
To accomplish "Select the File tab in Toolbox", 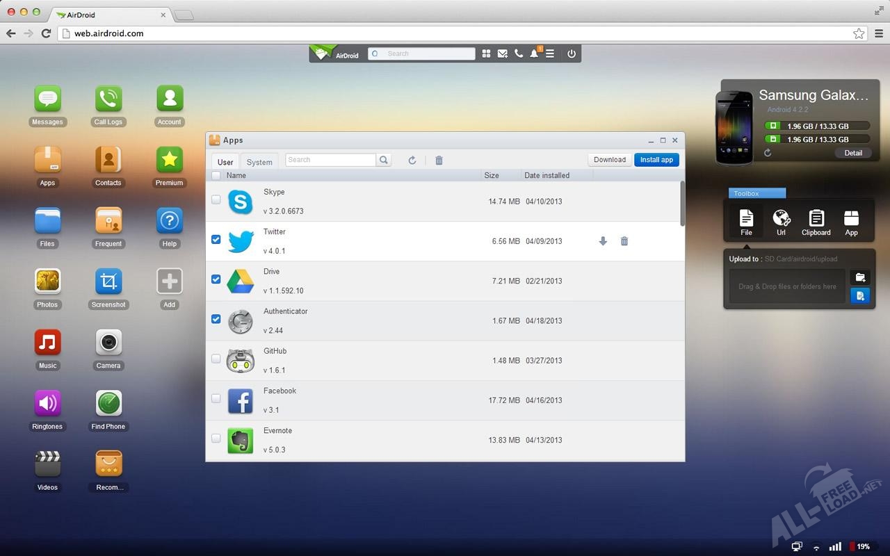I will click(x=746, y=222).
